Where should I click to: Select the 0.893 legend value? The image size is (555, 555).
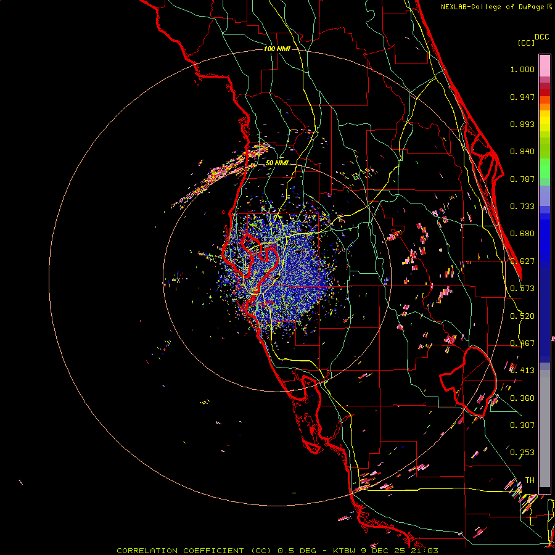pos(522,124)
